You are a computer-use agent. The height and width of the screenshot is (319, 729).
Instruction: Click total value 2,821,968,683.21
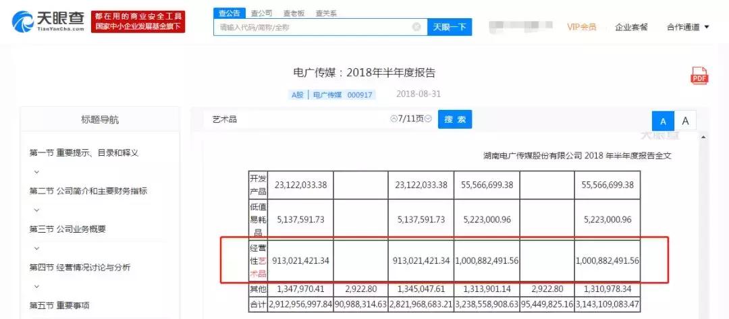coord(421,304)
